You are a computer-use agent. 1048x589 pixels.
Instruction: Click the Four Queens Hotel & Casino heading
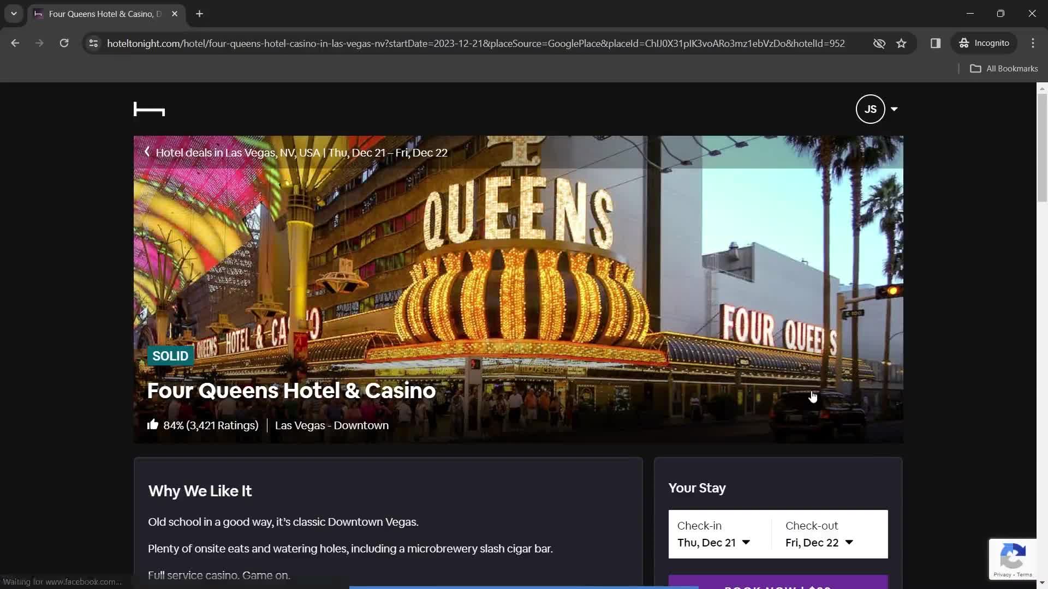point(291,390)
